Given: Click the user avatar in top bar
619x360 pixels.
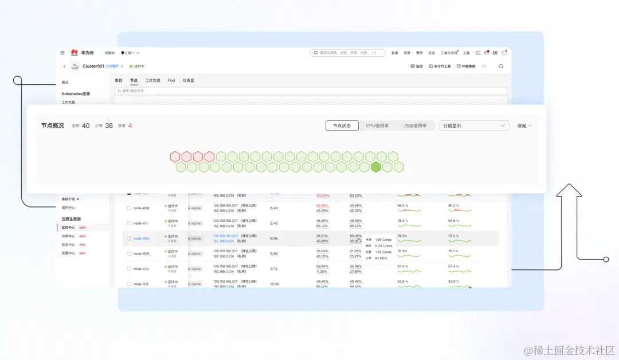Looking at the screenshot, I should [x=504, y=53].
